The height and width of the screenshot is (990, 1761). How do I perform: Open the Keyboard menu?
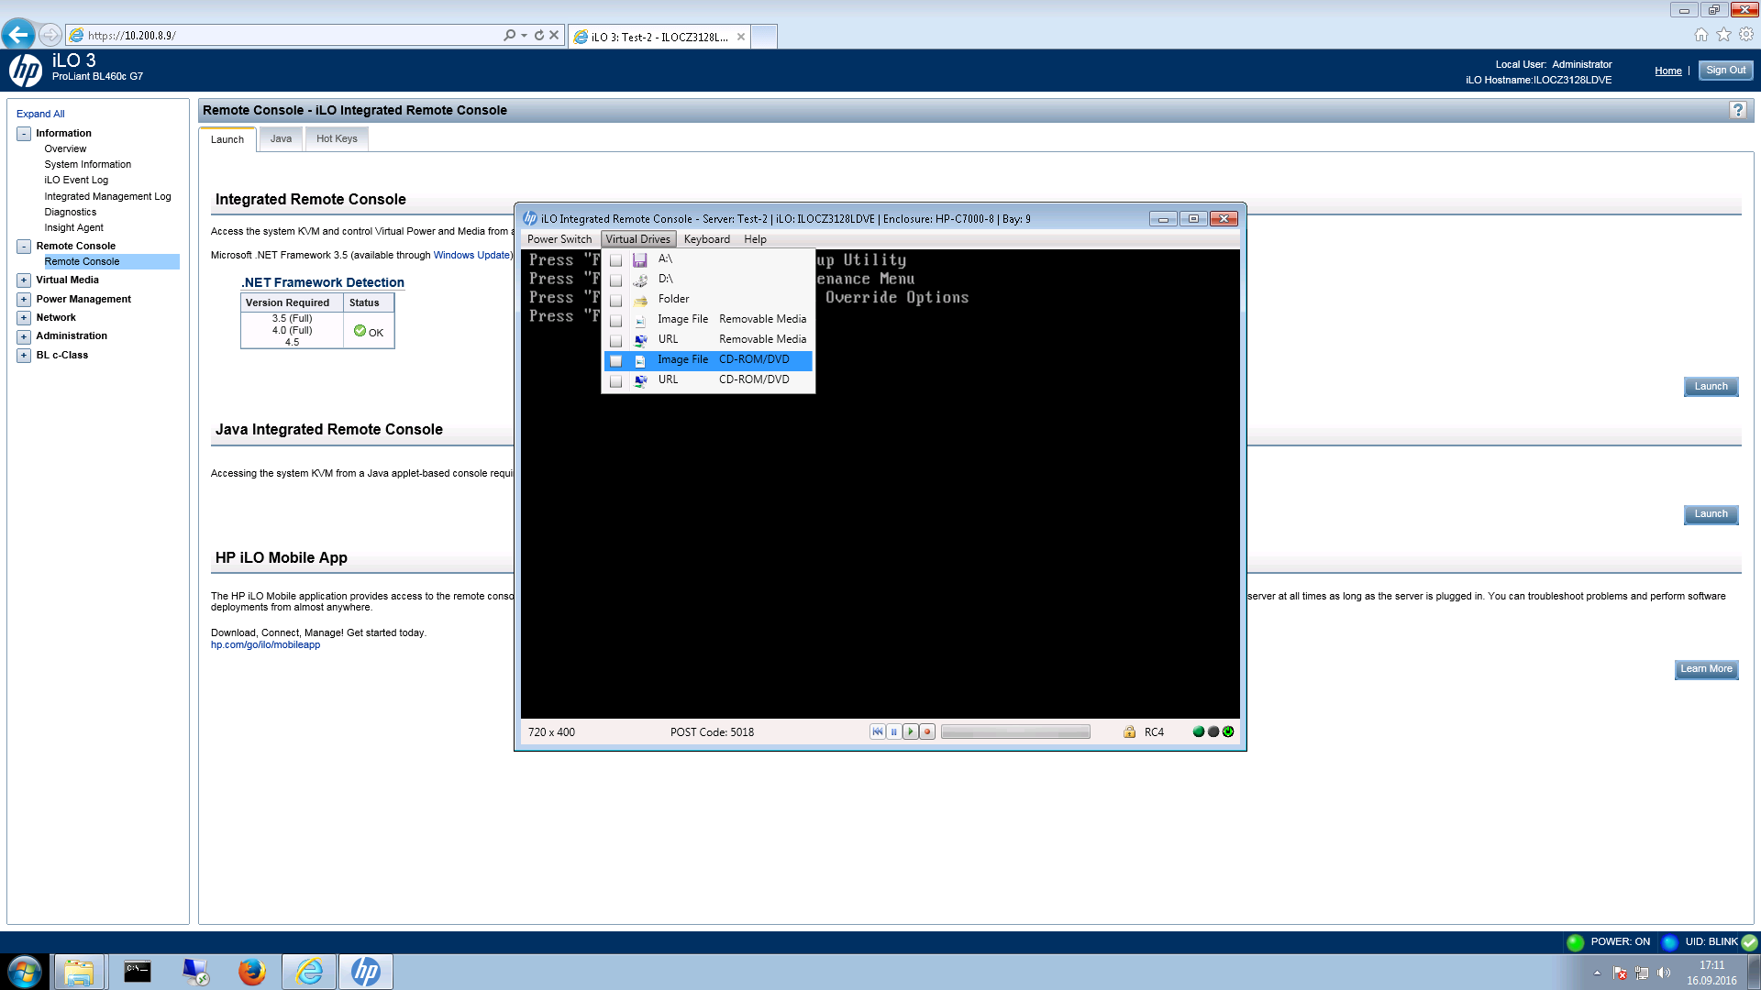click(x=707, y=239)
